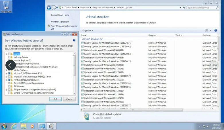This screenshot has width=224, height=130.
Task: Expand Print and Document Services node
Action: (x=6, y=80)
